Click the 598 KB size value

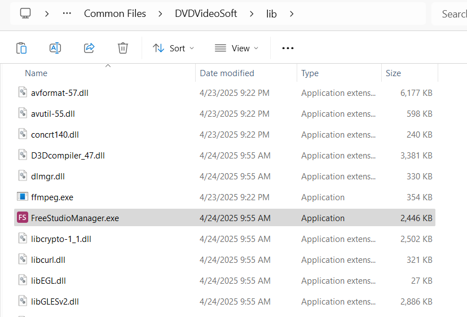pyautogui.click(x=420, y=114)
